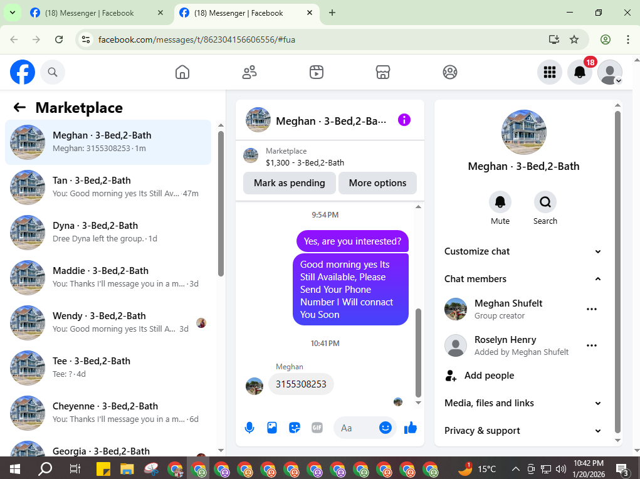Mute this chat with the bell icon
640x479 pixels.
pos(500,202)
